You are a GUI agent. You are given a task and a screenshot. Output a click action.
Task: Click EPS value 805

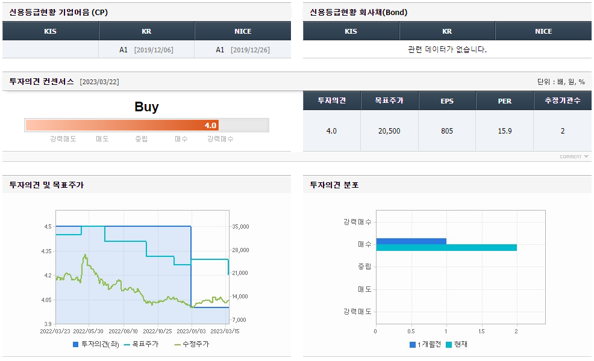(x=447, y=131)
